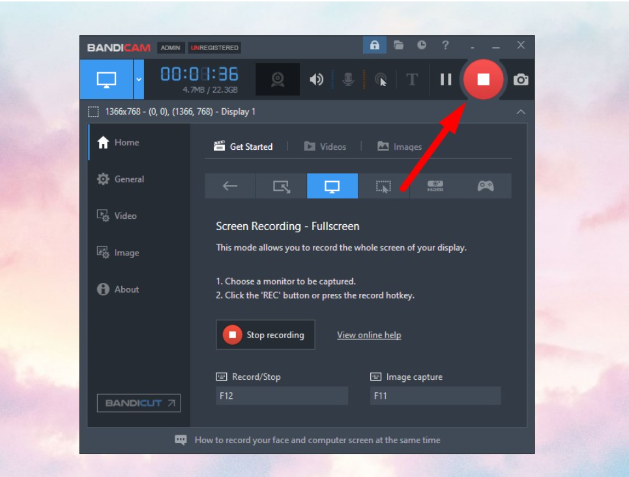Click the recording area dotted rectangle icon
This screenshot has width=629, height=477.
click(x=93, y=111)
